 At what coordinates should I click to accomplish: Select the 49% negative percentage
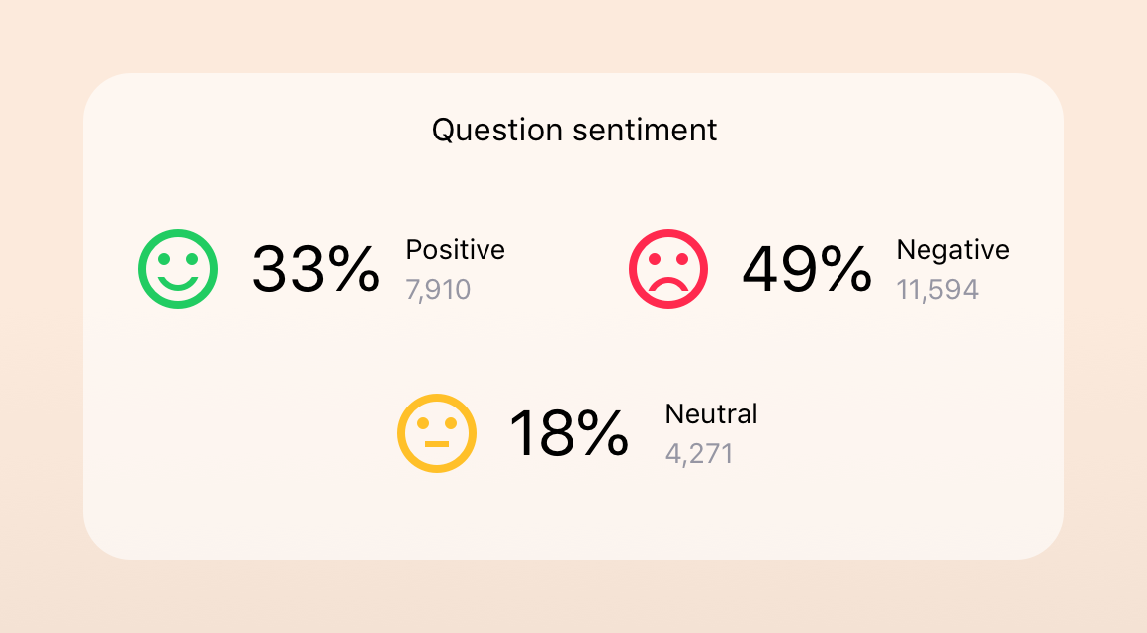(807, 269)
